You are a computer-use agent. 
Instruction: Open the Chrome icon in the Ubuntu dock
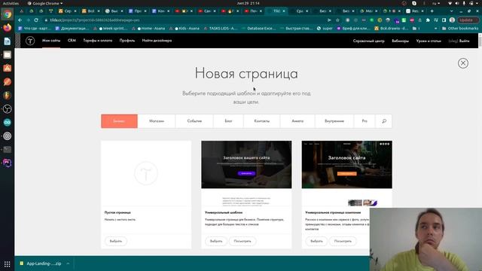tap(8, 14)
